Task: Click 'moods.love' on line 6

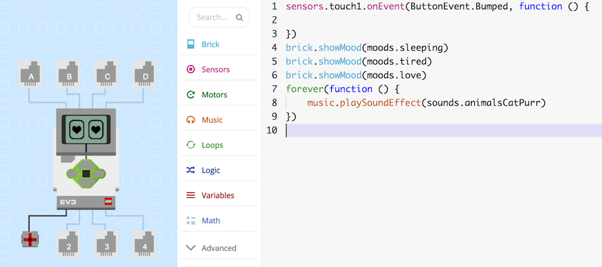Action: 395,75
